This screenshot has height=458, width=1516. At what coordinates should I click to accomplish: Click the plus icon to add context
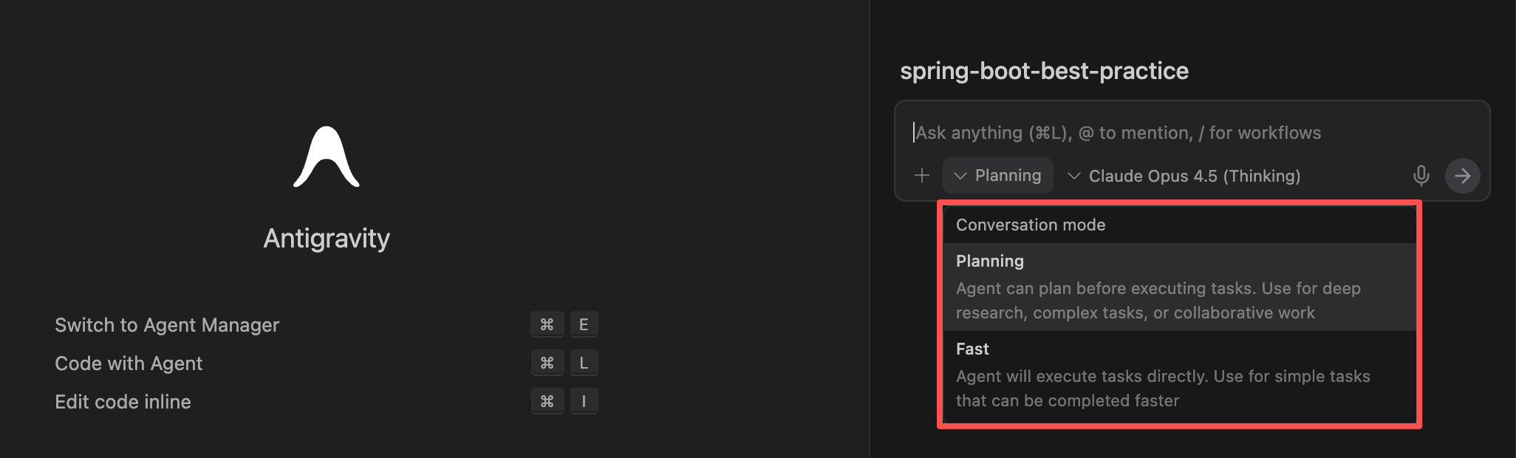922,176
